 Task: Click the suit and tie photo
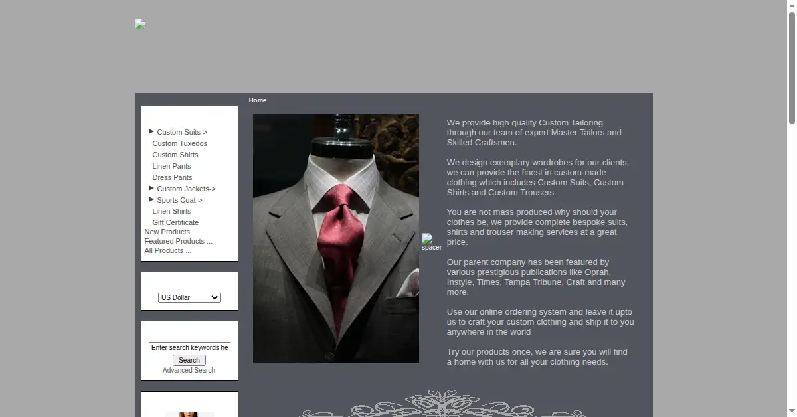pyautogui.click(x=336, y=239)
